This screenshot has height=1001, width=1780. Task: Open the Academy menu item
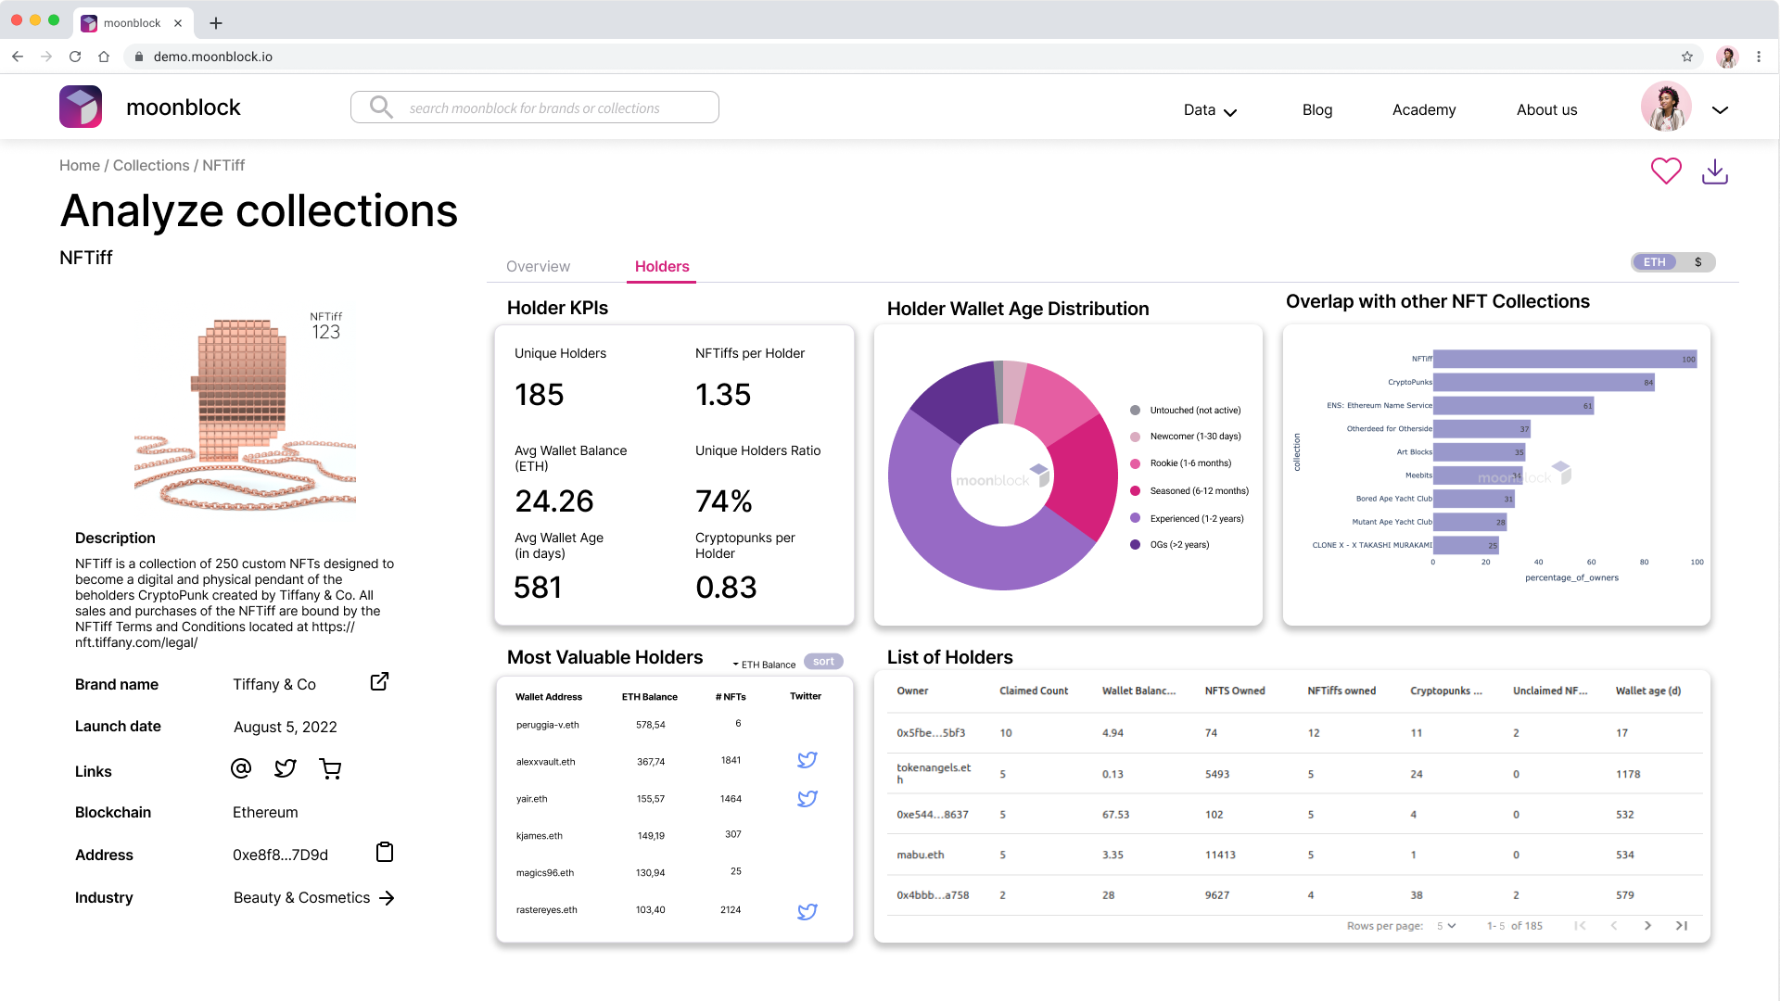(x=1424, y=110)
